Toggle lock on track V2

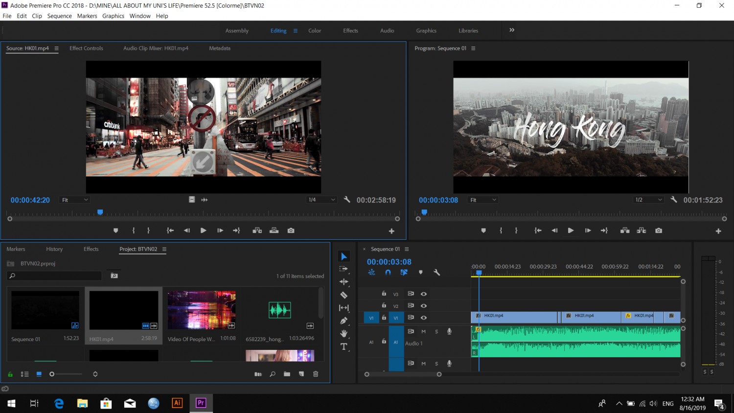tap(384, 305)
